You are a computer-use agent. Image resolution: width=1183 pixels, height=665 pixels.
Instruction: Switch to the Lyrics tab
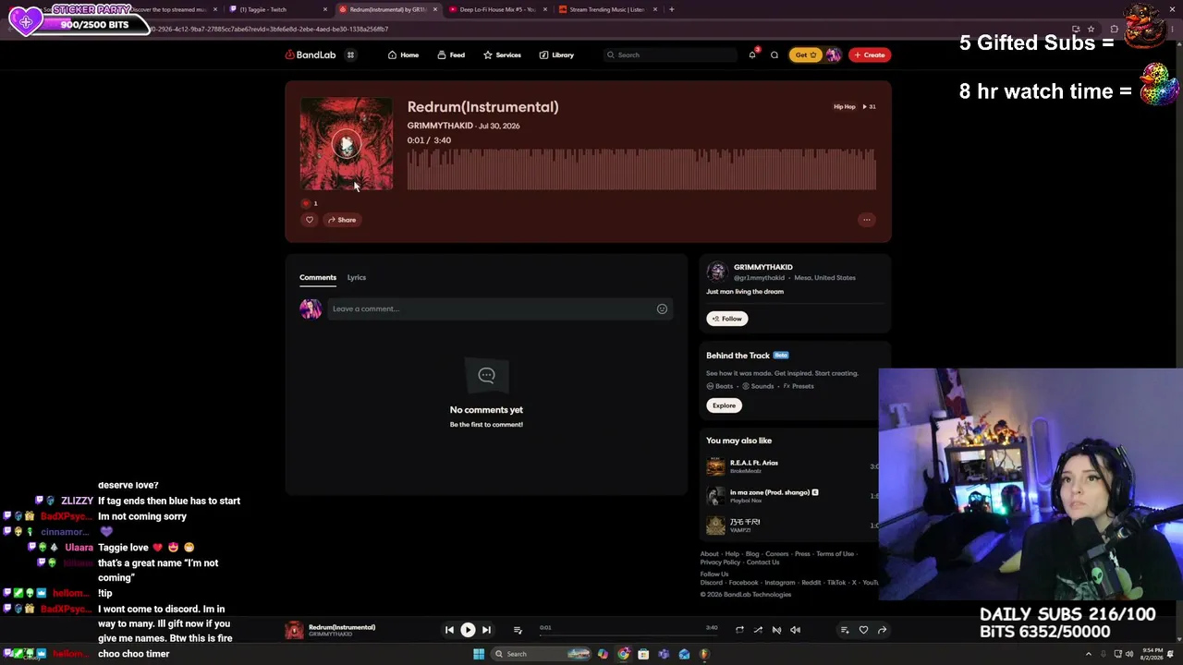coord(357,277)
